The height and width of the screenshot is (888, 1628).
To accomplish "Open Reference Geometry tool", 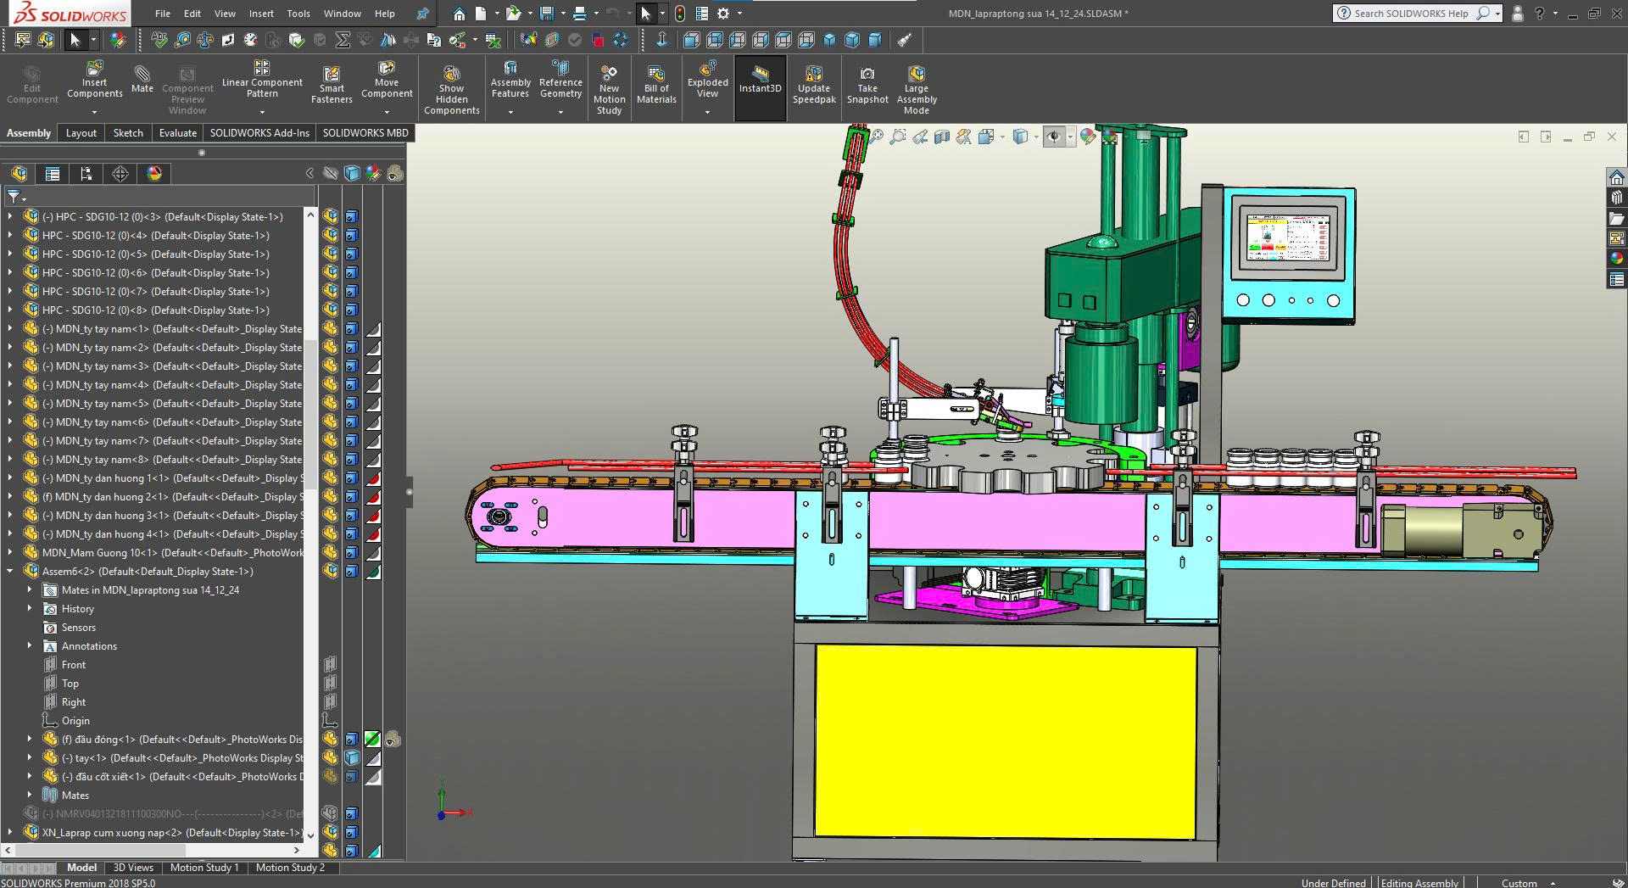I will (560, 81).
